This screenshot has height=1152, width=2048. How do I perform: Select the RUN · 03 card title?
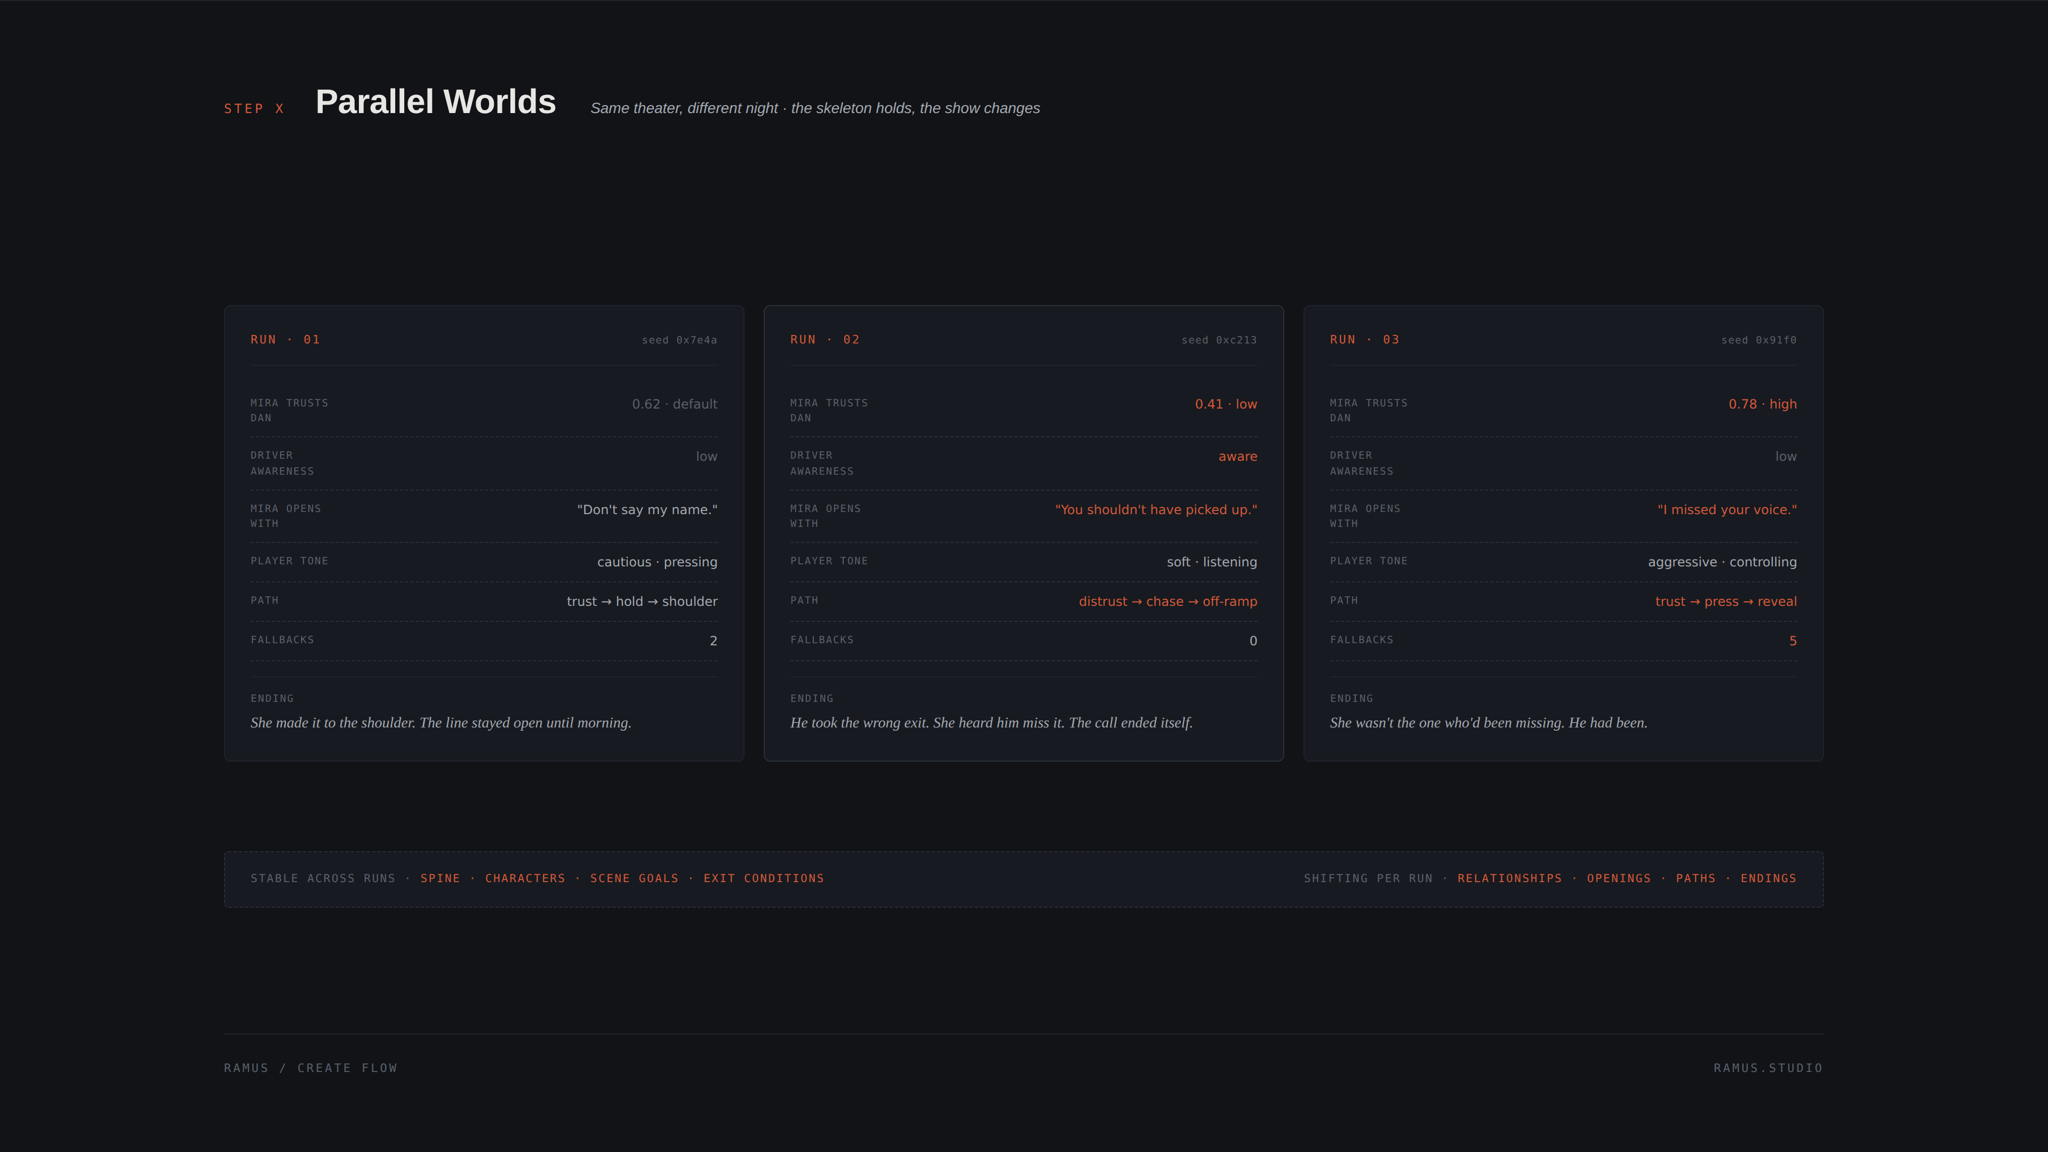pos(1365,340)
